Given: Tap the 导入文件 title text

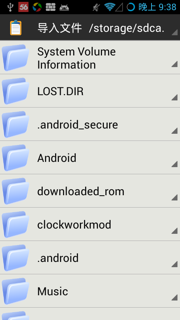Looking at the screenshot, I should pos(60,28).
